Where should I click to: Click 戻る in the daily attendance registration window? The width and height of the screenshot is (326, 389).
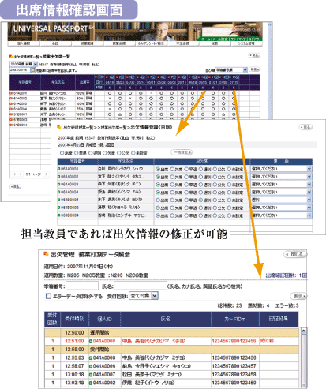click(305, 127)
